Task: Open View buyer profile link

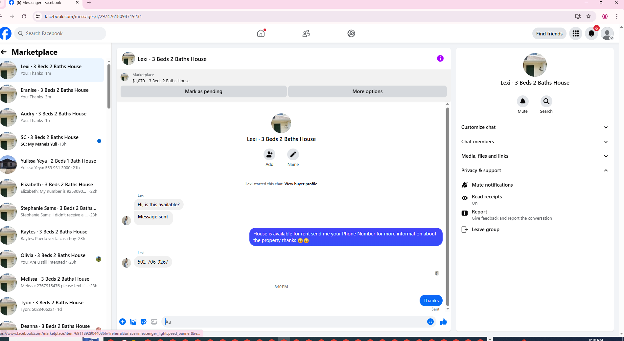Action: (301, 184)
